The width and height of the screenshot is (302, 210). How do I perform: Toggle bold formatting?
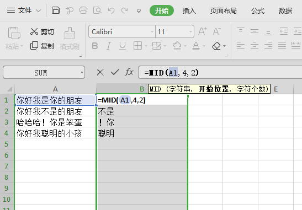[95, 46]
